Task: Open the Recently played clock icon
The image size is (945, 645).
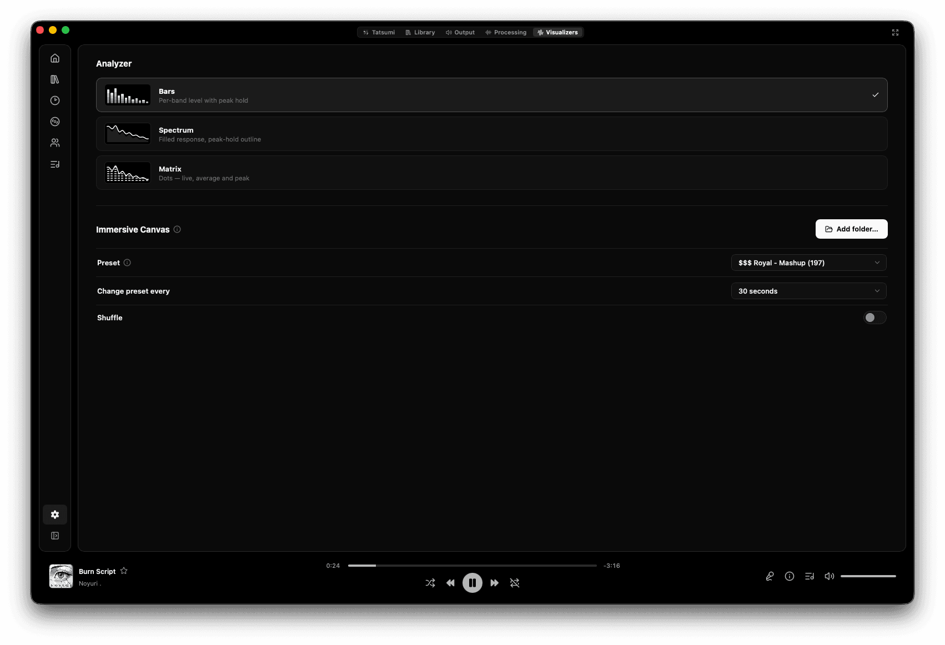Action: (55, 100)
